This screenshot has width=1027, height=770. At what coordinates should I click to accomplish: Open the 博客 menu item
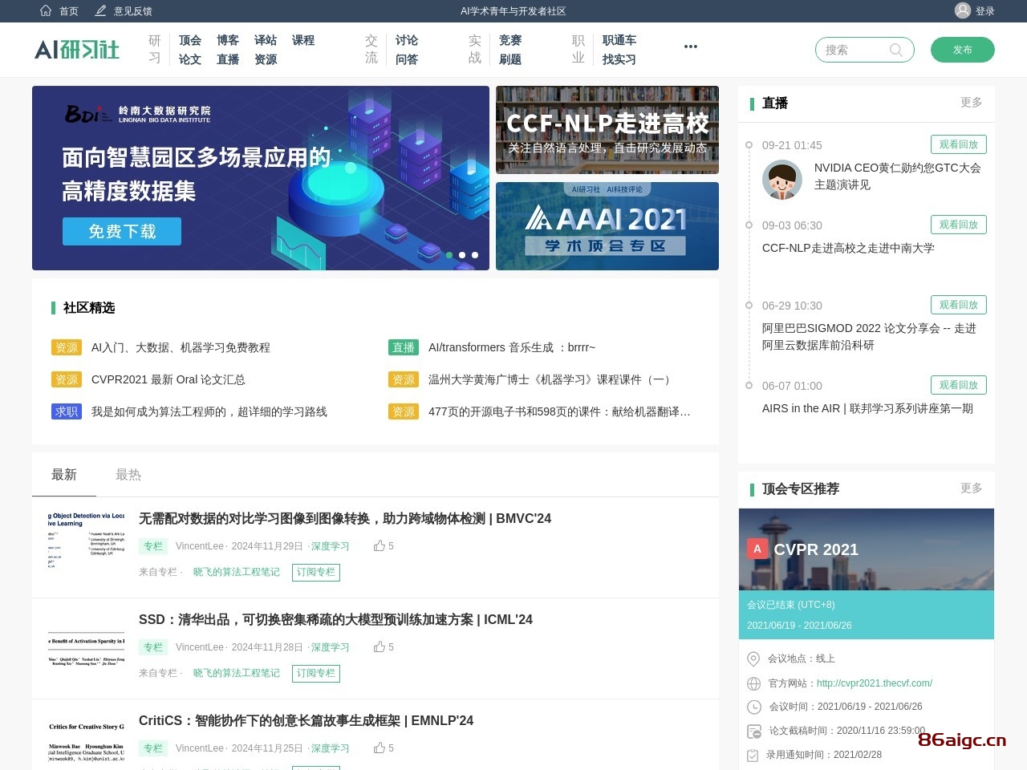click(x=228, y=40)
